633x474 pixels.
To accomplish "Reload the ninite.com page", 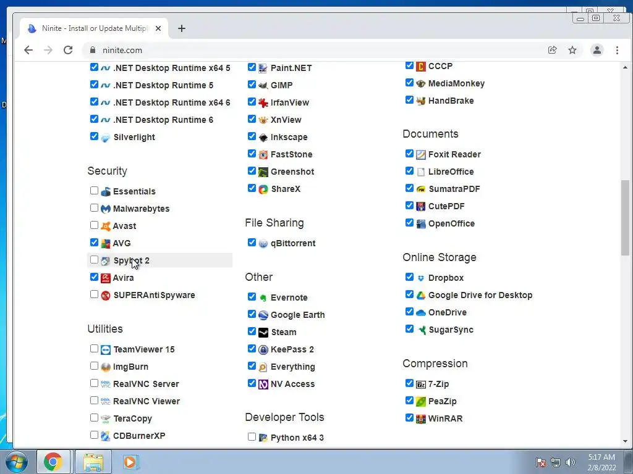I will coord(68,50).
